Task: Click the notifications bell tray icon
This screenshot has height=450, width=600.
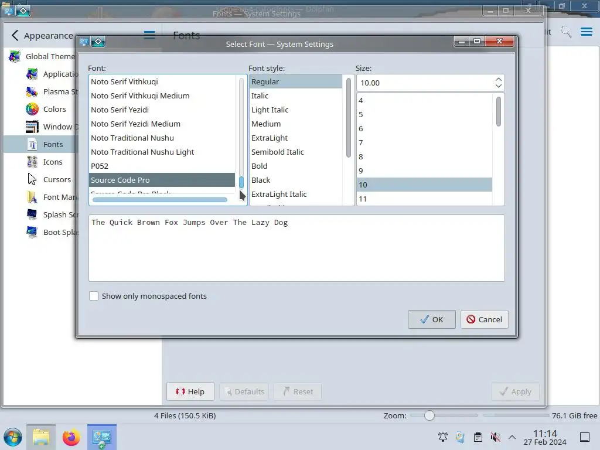Action: 443,437
